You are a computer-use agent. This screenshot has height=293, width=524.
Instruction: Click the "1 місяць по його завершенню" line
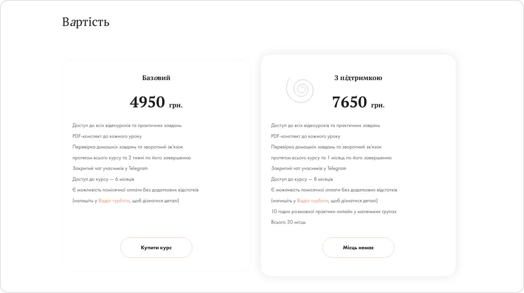(x=331, y=158)
